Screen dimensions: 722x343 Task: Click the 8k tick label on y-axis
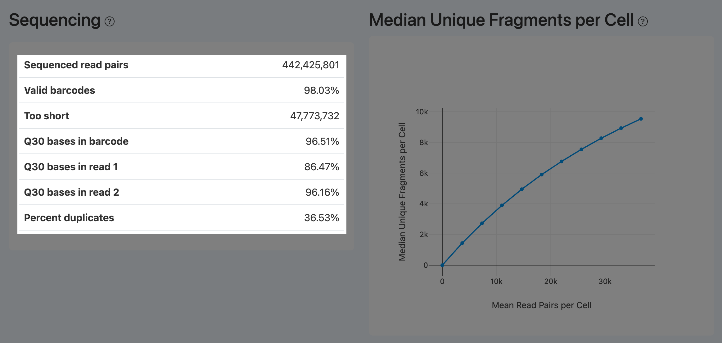[423, 143]
